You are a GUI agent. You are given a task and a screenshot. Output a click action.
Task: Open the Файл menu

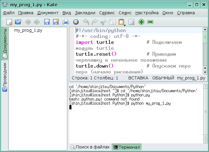9,13
